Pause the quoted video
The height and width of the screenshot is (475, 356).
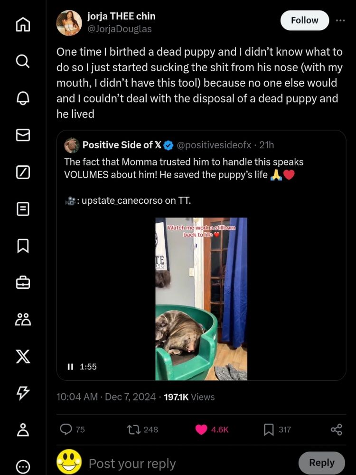(x=70, y=367)
